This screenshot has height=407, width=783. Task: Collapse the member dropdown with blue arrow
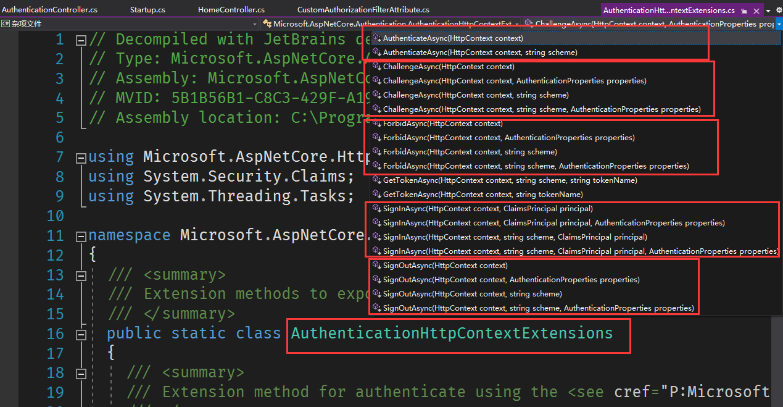(x=779, y=24)
